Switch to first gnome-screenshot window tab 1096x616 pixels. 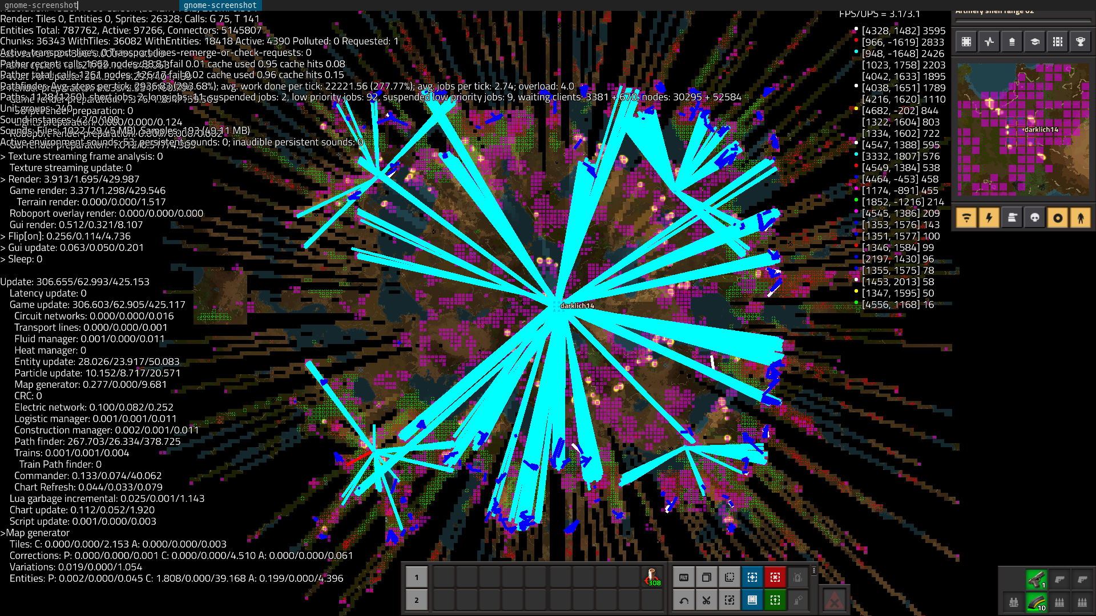(40, 5)
